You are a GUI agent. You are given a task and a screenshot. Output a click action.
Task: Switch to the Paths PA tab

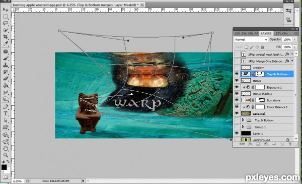pyautogui.click(x=256, y=34)
